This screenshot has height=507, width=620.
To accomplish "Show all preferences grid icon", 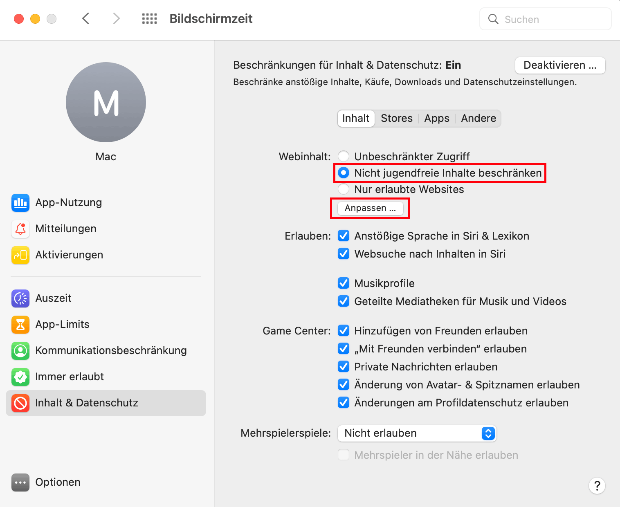I will tap(149, 19).
